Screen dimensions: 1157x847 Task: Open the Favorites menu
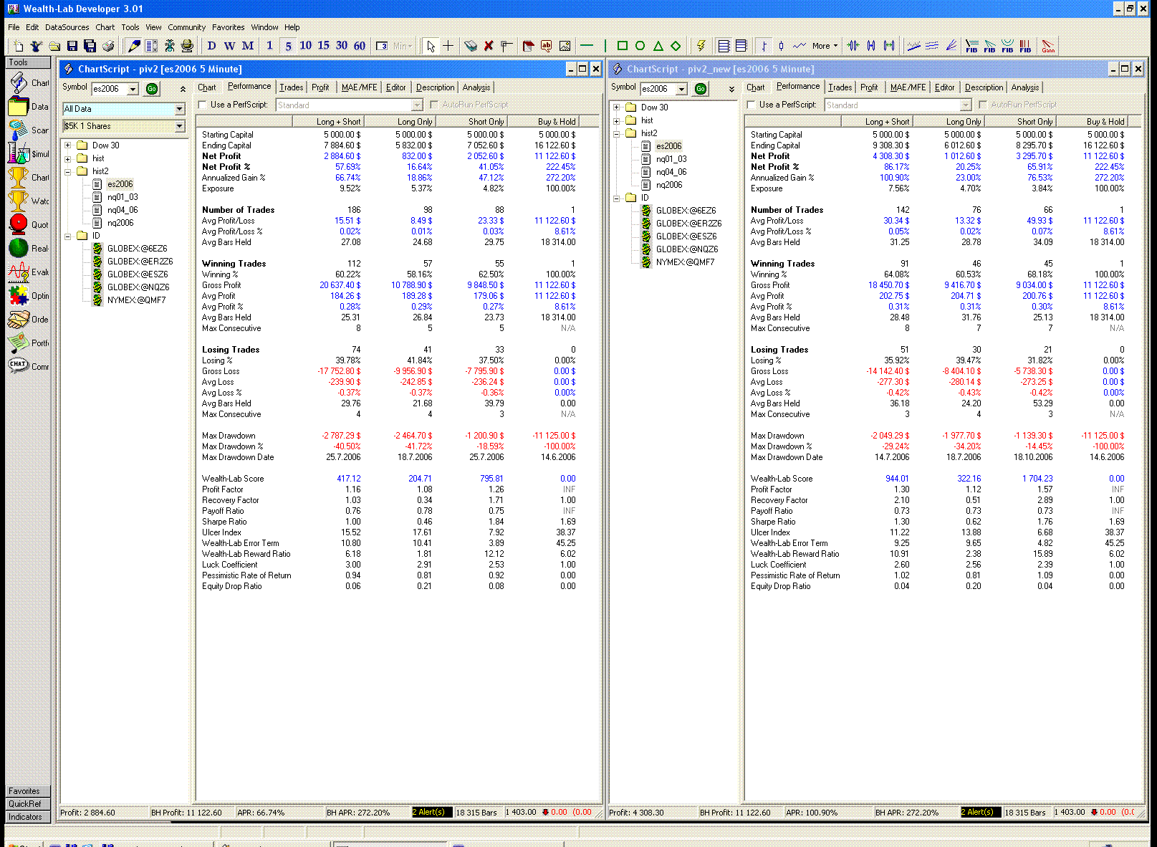point(229,27)
